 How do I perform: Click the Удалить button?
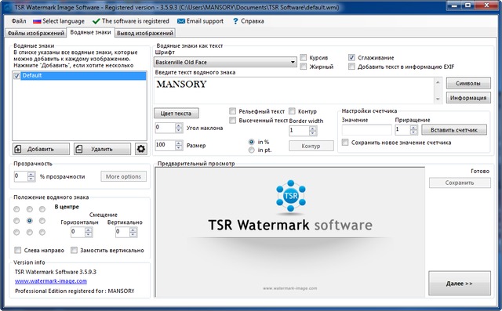coord(103,149)
